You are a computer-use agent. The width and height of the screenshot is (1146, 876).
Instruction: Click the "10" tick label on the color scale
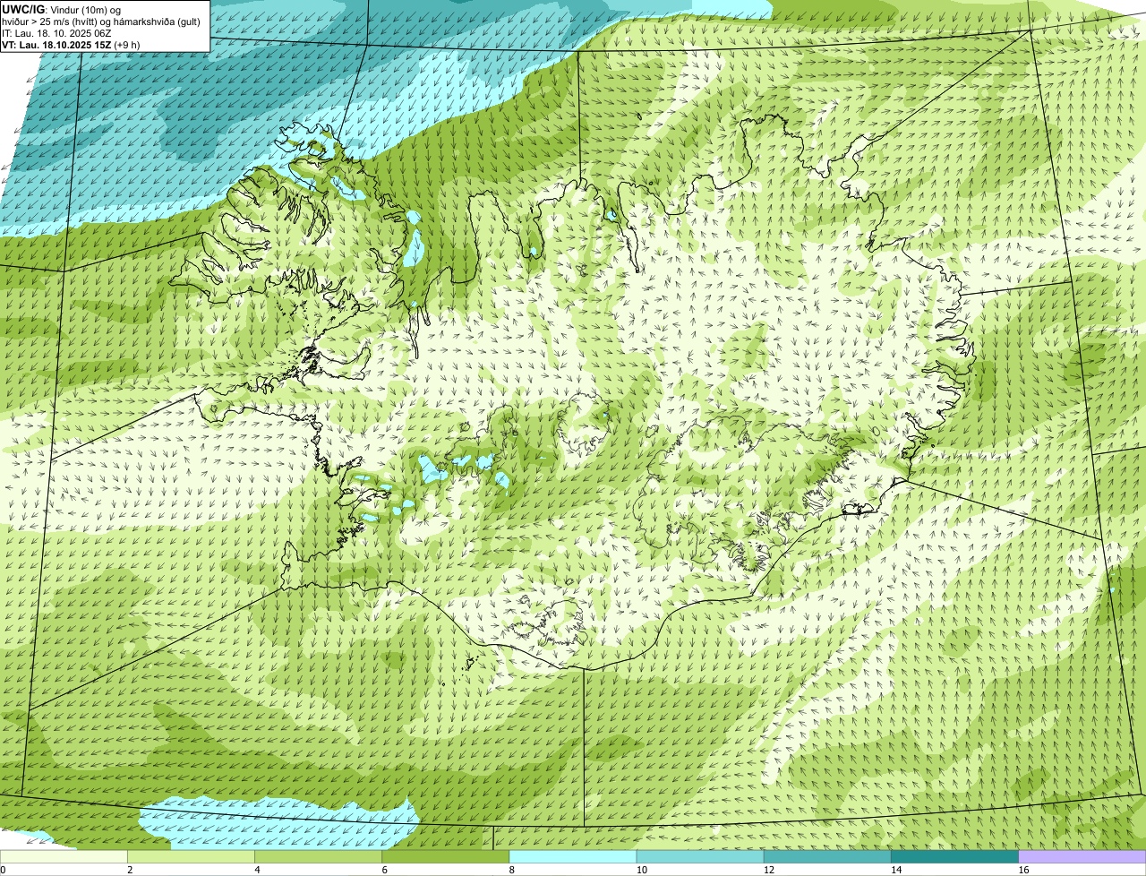tap(641, 870)
